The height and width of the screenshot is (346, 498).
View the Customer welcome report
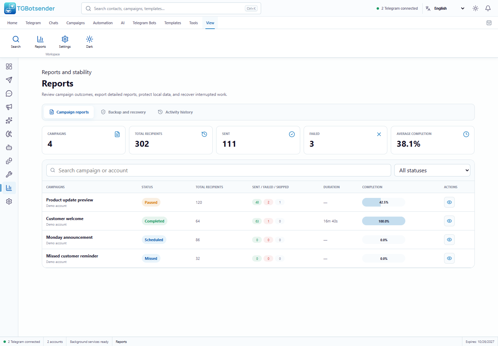(449, 221)
